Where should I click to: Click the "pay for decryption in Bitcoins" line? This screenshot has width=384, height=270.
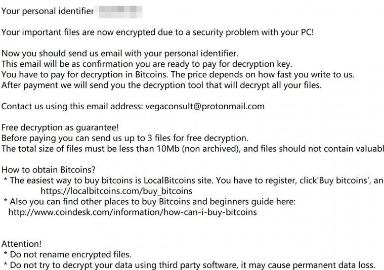178,74
